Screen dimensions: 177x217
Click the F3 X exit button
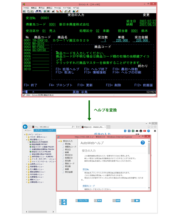click(x=64, y=200)
